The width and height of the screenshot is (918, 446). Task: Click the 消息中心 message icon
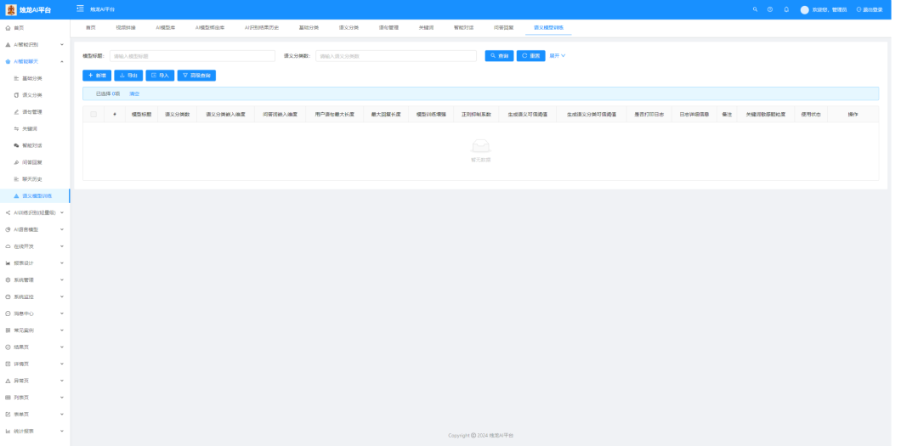(x=8, y=313)
